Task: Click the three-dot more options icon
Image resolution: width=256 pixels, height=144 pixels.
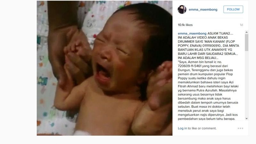Action: pos(240,128)
